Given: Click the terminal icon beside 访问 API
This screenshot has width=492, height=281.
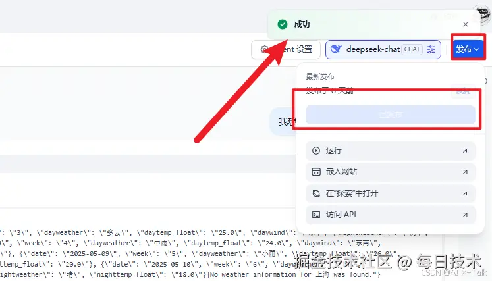Looking at the screenshot, I should pos(316,215).
